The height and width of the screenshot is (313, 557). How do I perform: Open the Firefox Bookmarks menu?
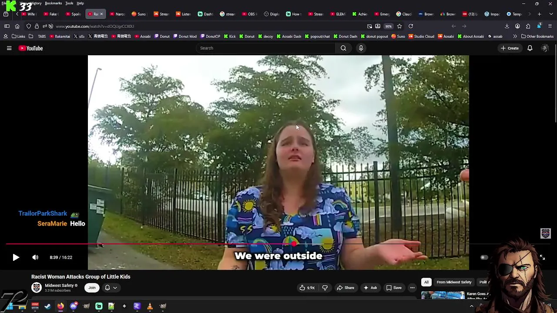[53, 3]
